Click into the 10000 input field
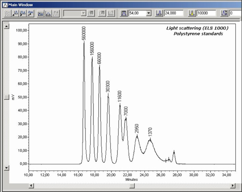Image resolution: width=242 pixels, height=192 pixels. (x=207, y=13)
